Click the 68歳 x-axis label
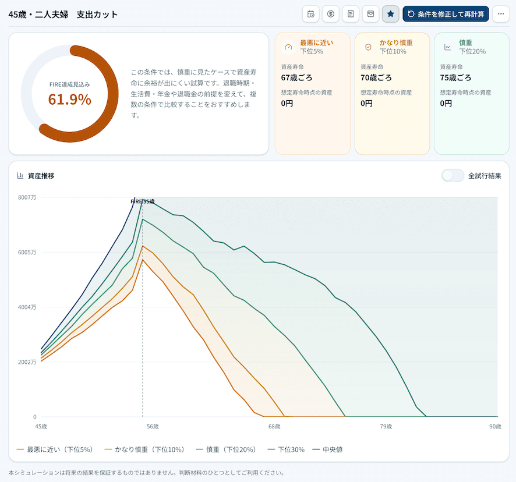Screen dimensions: 516x482 coord(274,426)
